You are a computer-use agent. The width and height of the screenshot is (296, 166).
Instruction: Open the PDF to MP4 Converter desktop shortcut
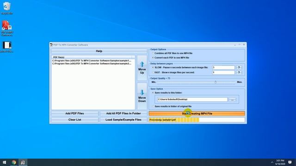[x=7, y=28]
